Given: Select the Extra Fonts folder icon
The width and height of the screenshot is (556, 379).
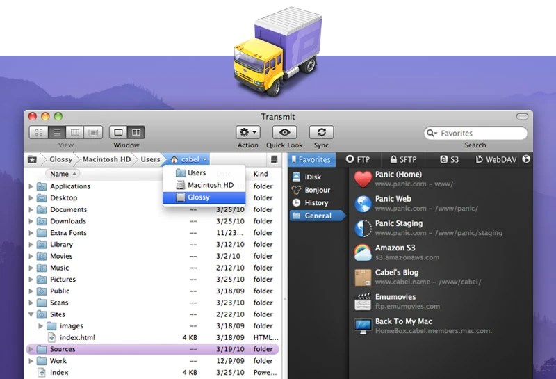Looking at the screenshot, I should tap(42, 233).
